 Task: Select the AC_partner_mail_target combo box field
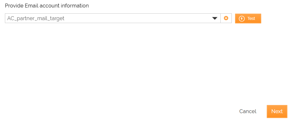[112, 18]
